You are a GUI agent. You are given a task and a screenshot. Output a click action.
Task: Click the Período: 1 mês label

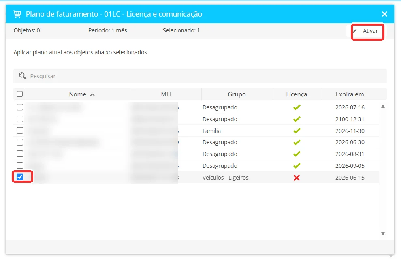pos(107,30)
